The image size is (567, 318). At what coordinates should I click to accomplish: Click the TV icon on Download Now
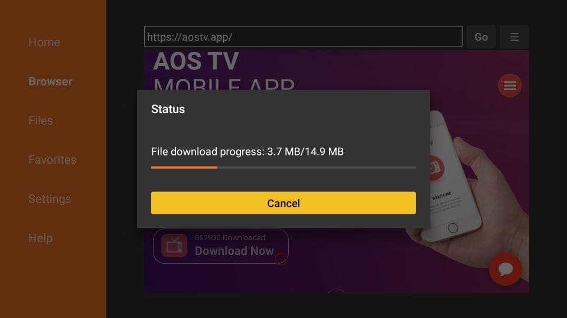174,246
